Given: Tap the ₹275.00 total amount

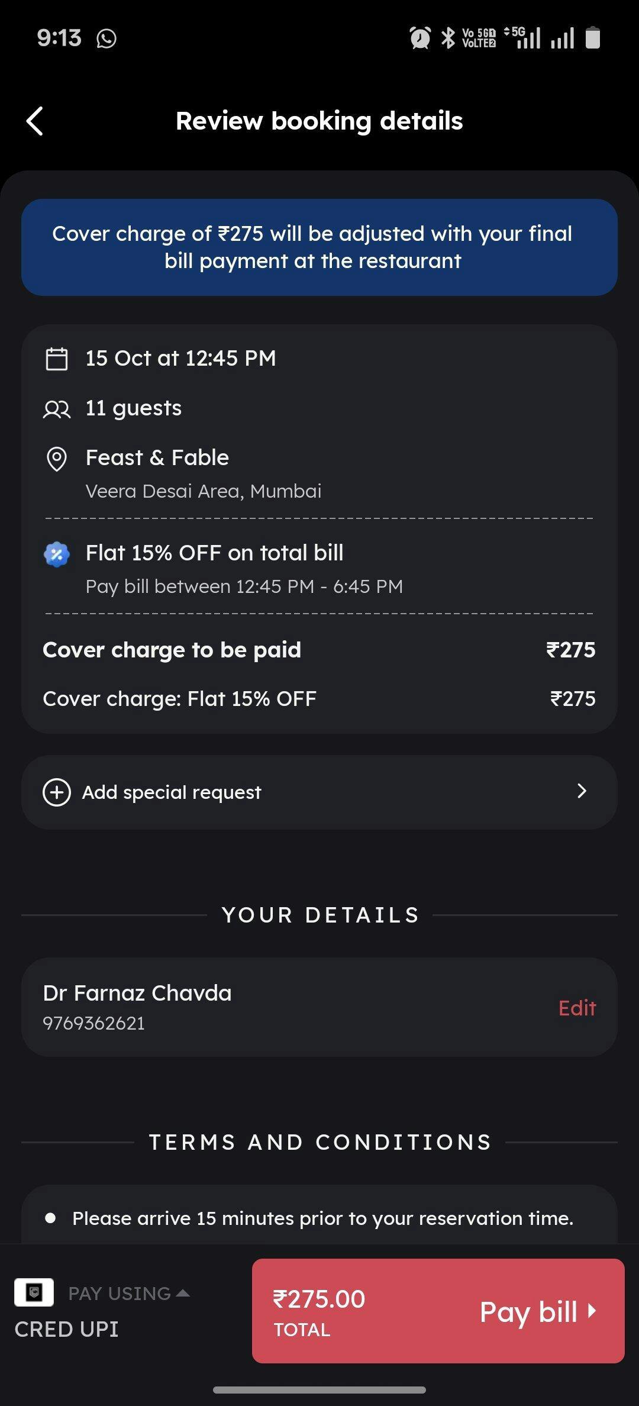Looking at the screenshot, I should 319,1299.
